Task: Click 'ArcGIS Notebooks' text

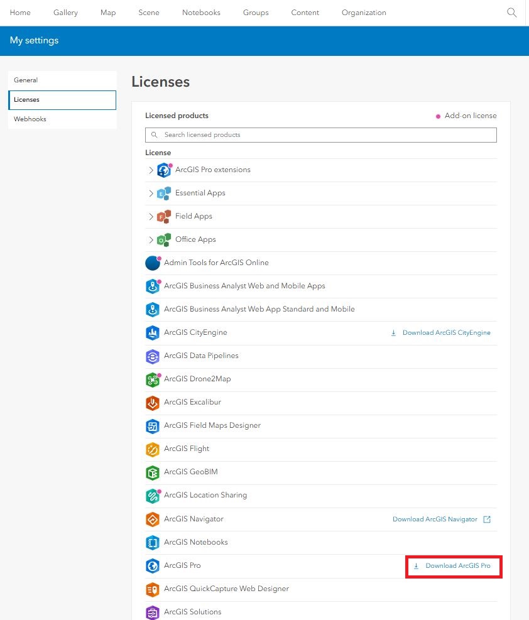Action: [196, 542]
